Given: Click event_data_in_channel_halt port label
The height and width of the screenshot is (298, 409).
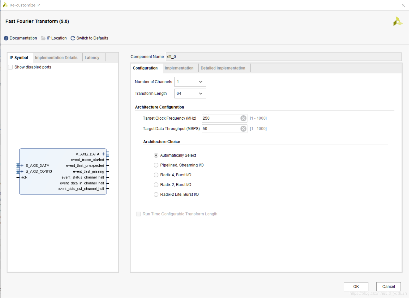Looking at the screenshot, I should click(82, 183).
